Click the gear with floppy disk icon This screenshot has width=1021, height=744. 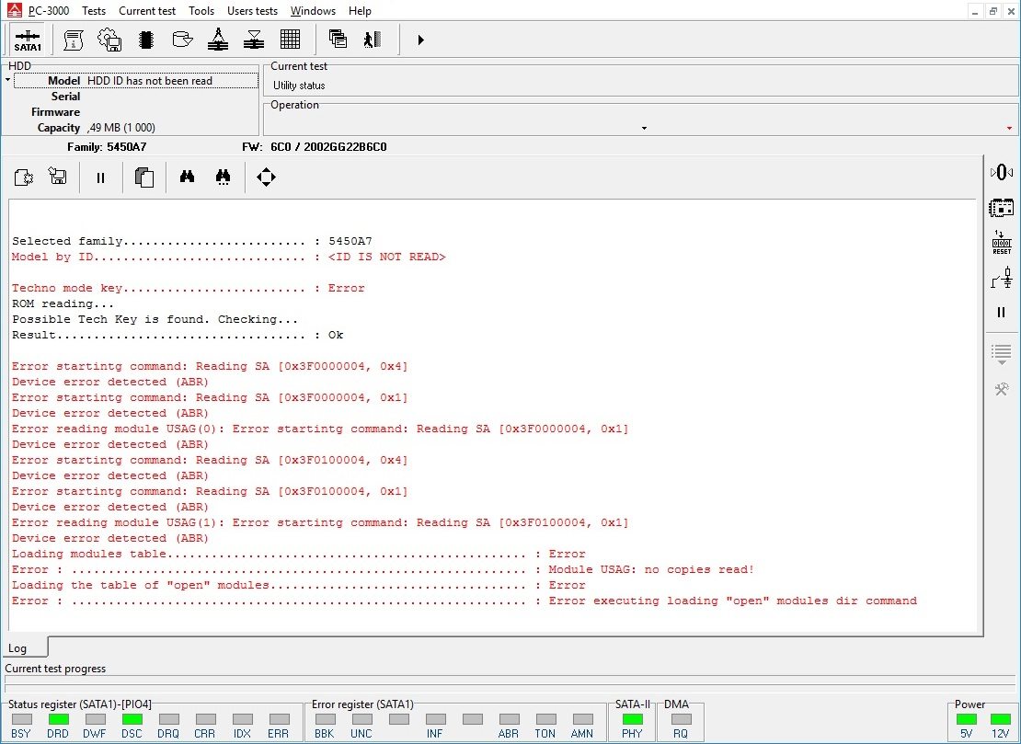pos(109,40)
